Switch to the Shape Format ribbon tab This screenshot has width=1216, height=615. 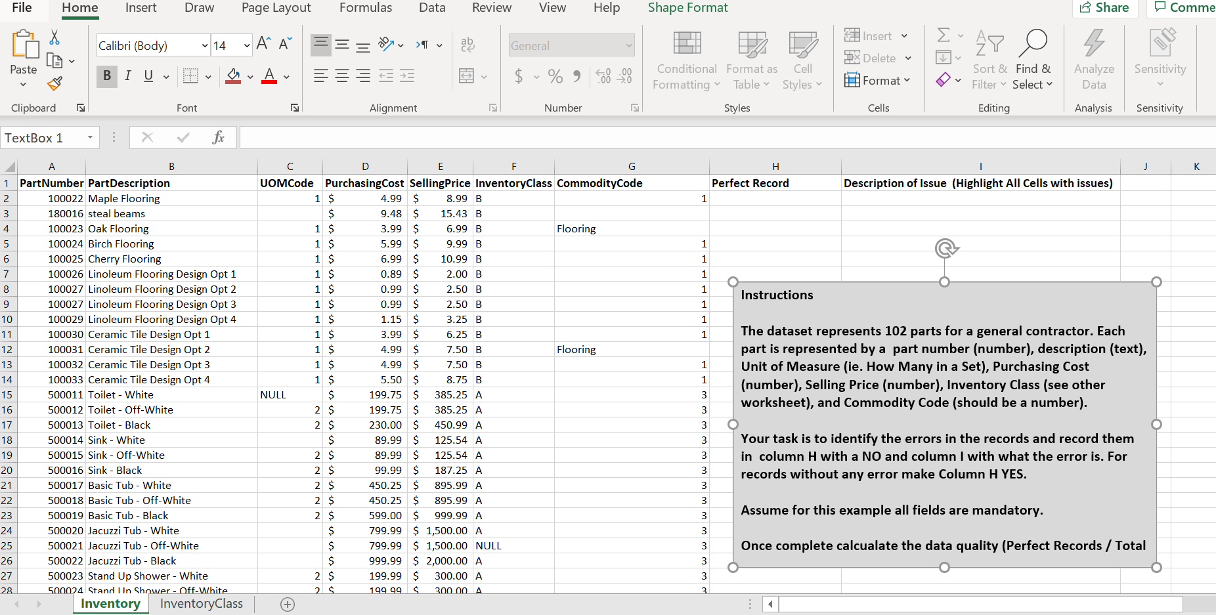tap(687, 8)
